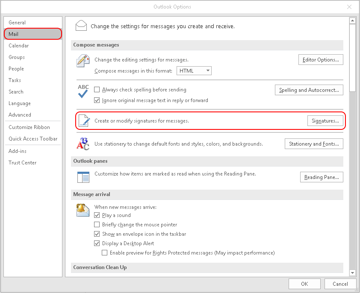
Task: Open the Trust Center category
Action: (33, 162)
